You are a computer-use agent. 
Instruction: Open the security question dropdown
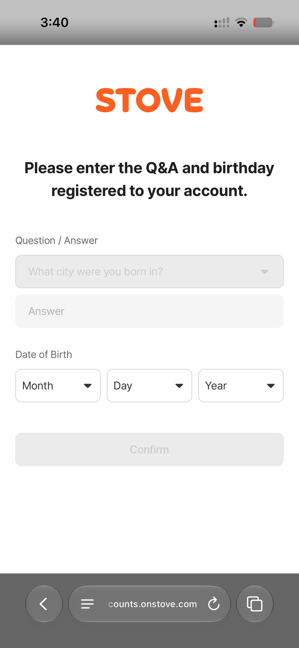tap(149, 271)
